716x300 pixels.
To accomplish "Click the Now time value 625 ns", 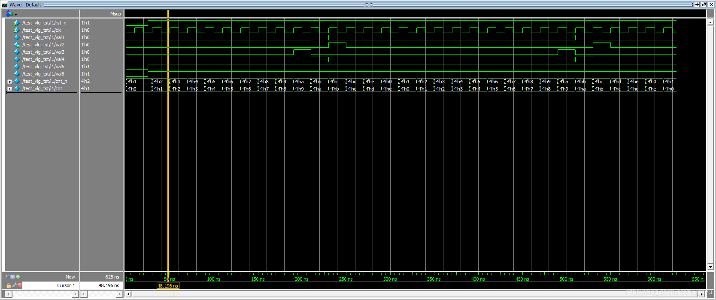I will [112, 277].
